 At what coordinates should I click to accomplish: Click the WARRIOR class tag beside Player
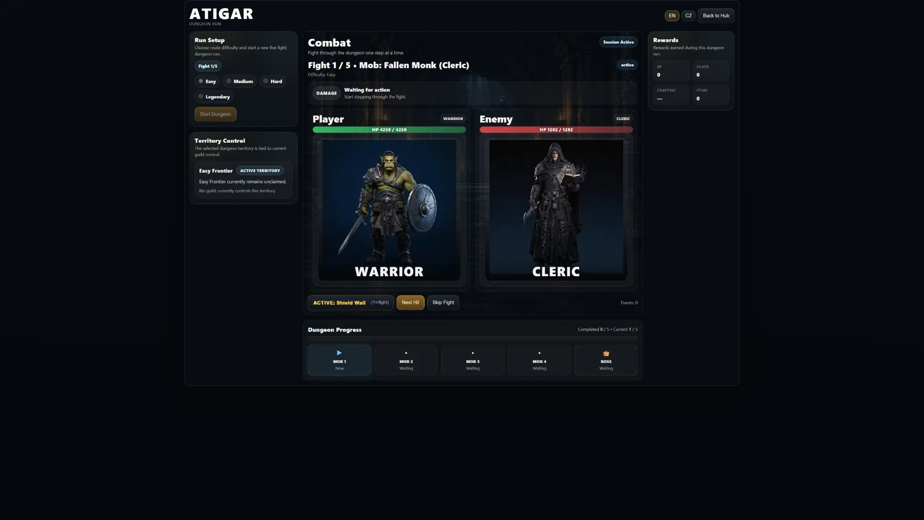pyautogui.click(x=453, y=119)
